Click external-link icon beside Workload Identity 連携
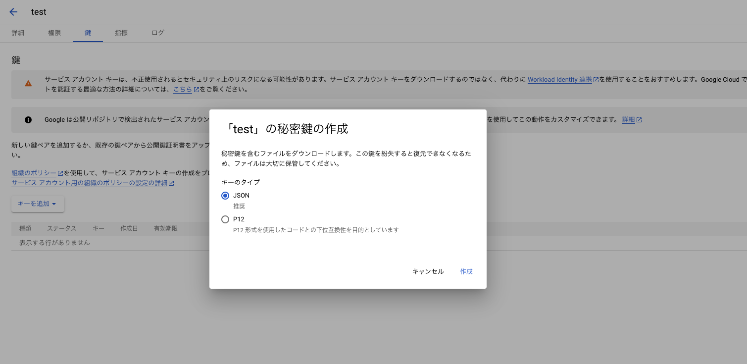 coord(596,80)
